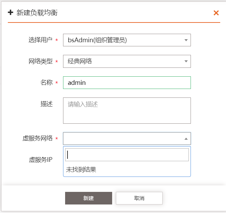Open the 选择用户 dropdown showing bsAdmin
Screen dimensions: 226x213
tap(123, 40)
